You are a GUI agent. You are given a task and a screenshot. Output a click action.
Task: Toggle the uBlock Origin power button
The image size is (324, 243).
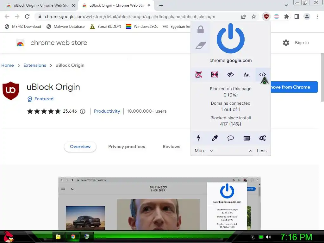230,38
